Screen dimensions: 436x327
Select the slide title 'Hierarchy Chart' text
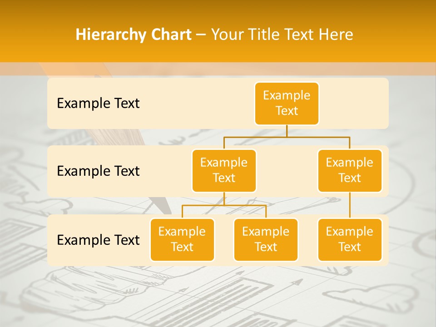tap(133, 35)
